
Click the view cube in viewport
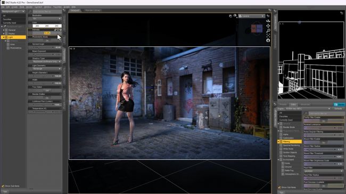[257, 28]
